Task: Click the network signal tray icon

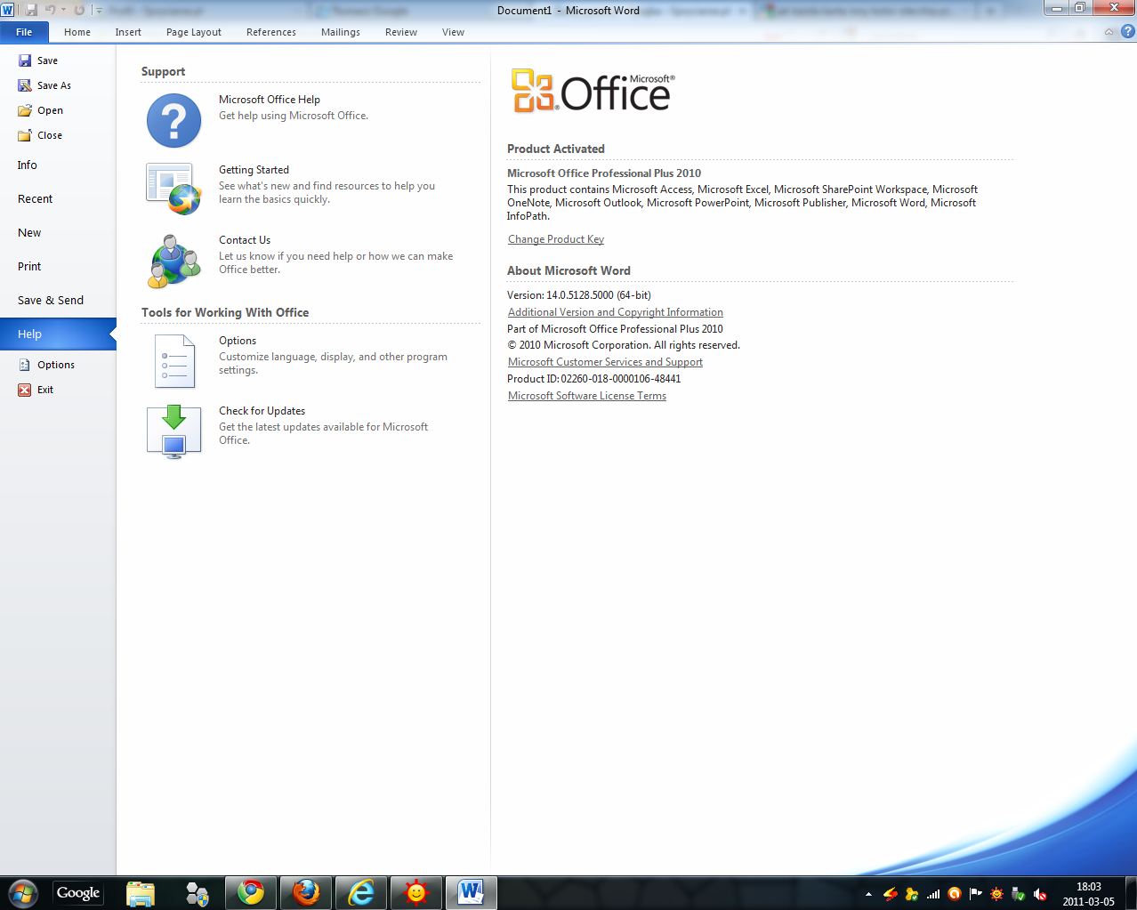Action: 933,894
